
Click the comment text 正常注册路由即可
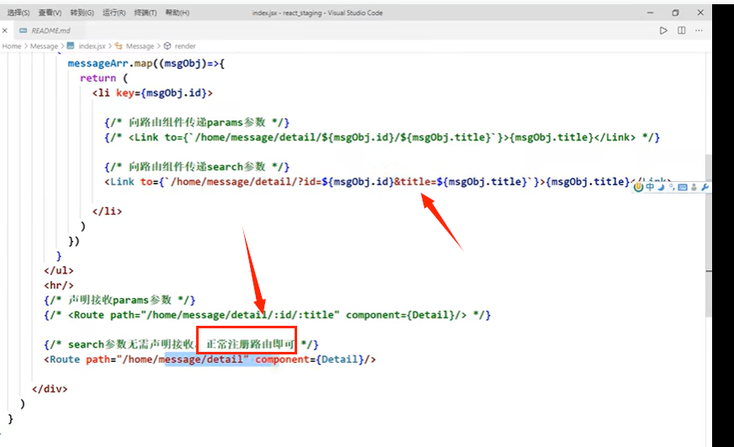click(251, 344)
